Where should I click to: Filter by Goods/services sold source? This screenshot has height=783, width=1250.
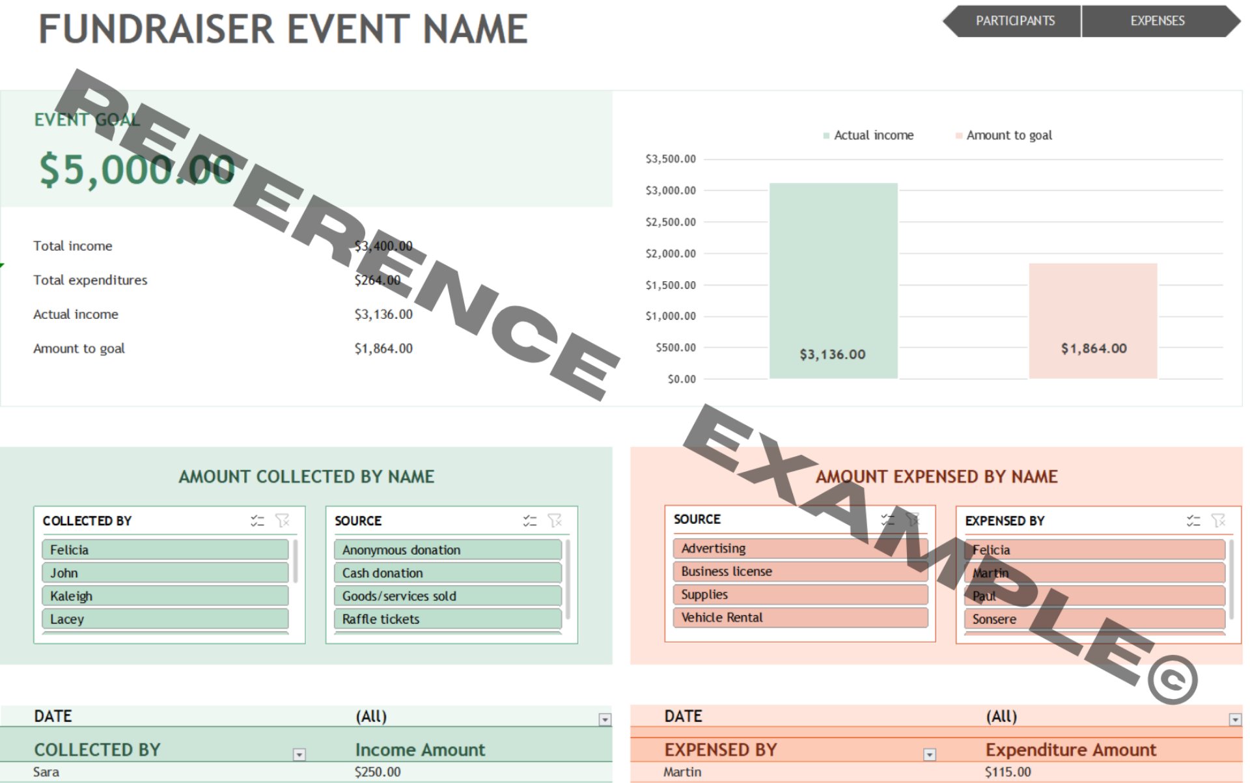(448, 596)
